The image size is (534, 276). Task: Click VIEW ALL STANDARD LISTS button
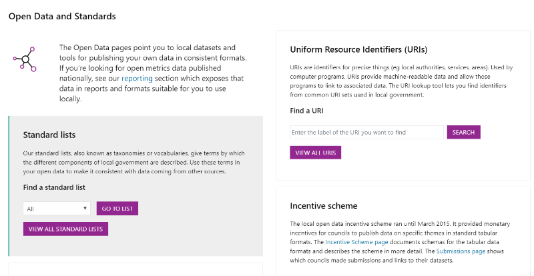click(65, 229)
